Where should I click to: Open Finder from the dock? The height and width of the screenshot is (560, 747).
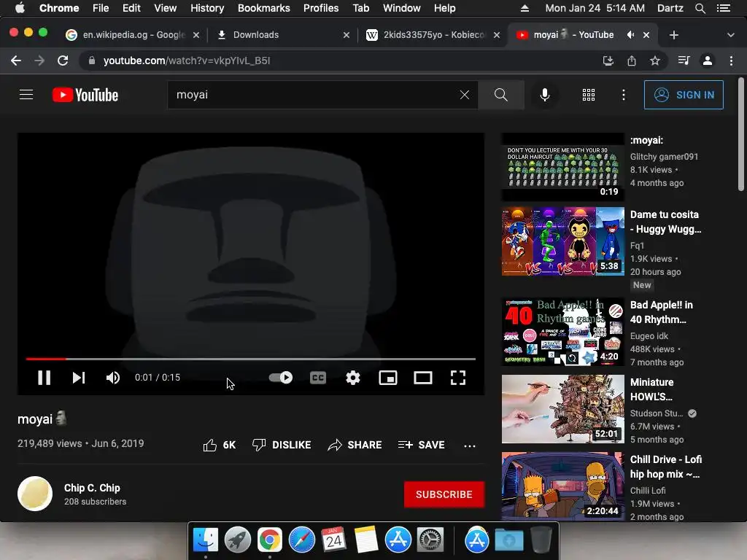(205, 540)
